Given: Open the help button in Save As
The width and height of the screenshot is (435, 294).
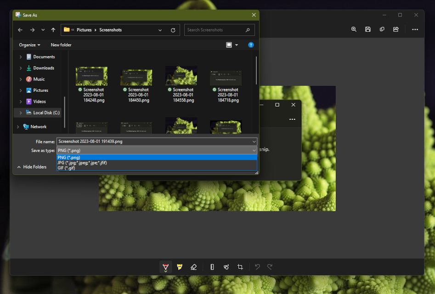Looking at the screenshot, I should 251,45.
